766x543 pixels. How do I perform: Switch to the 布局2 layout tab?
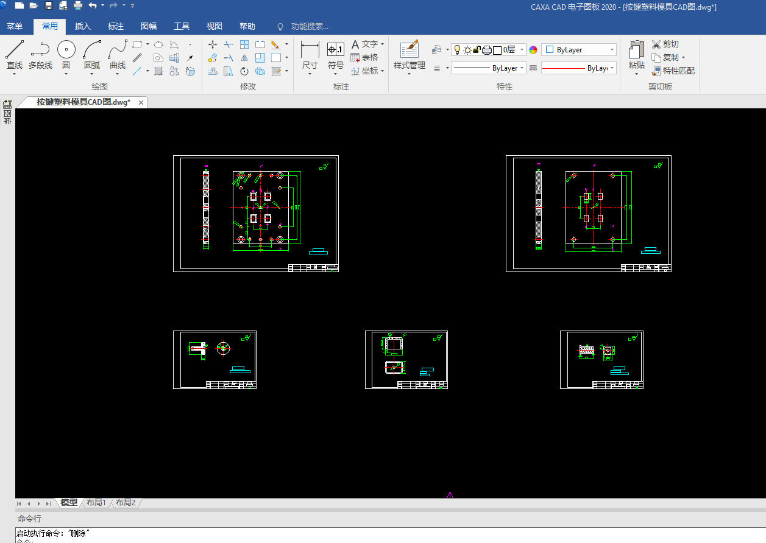(x=126, y=503)
